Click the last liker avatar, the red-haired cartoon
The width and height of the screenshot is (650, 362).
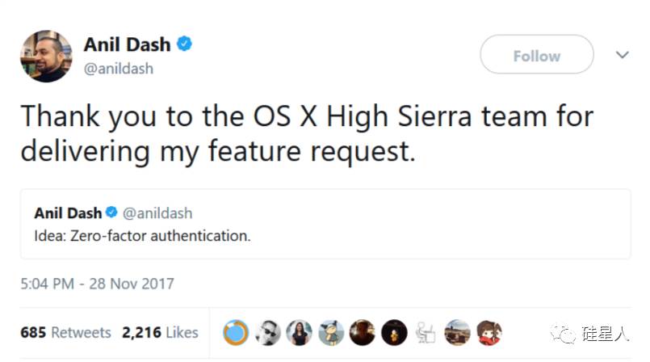tap(489, 332)
